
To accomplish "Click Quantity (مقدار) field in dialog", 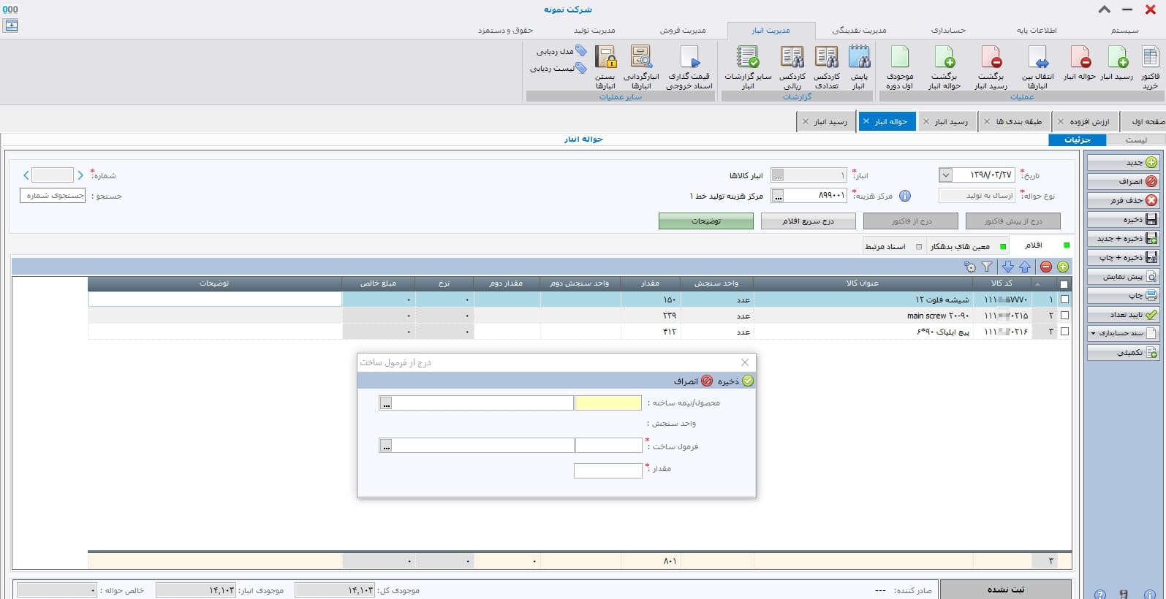I will [x=607, y=470].
